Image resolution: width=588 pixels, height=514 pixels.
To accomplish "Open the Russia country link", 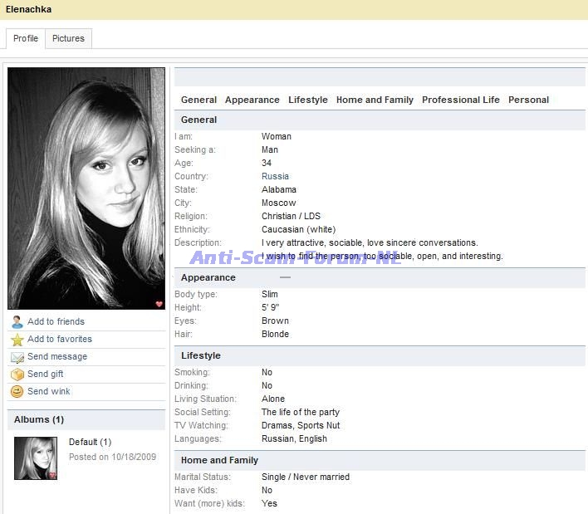I will tap(275, 176).
